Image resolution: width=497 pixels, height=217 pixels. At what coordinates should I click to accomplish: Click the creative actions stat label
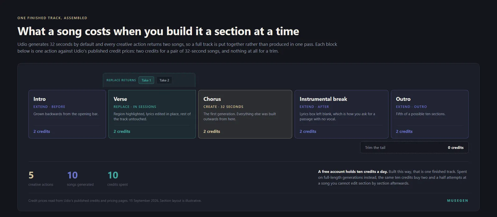click(41, 184)
